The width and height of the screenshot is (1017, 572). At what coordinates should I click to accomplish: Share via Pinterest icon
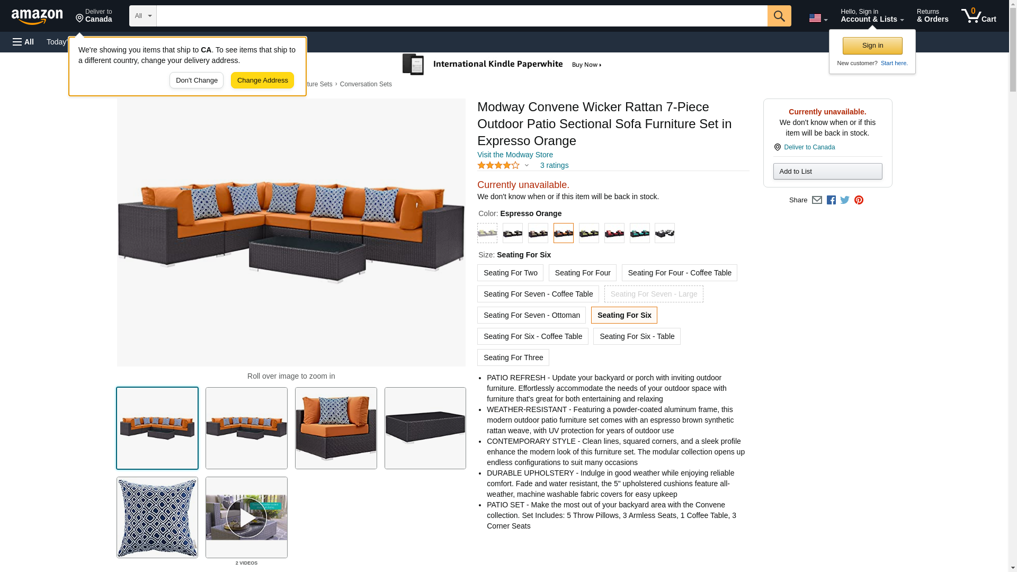[859, 200]
